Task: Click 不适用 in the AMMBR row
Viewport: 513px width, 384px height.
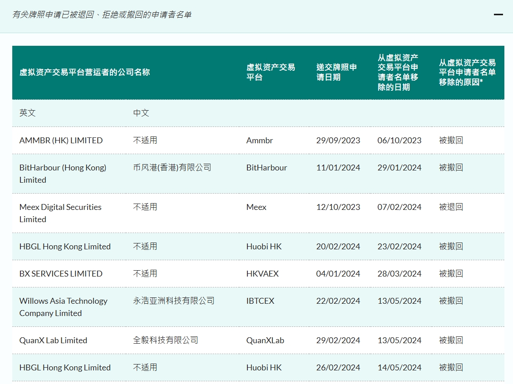Action: pos(145,140)
